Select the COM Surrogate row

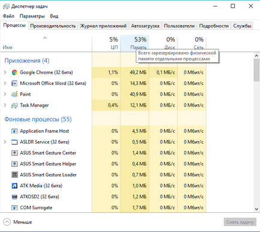coord(103,207)
